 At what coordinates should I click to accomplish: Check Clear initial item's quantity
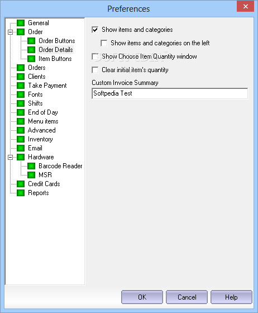[x=95, y=70]
